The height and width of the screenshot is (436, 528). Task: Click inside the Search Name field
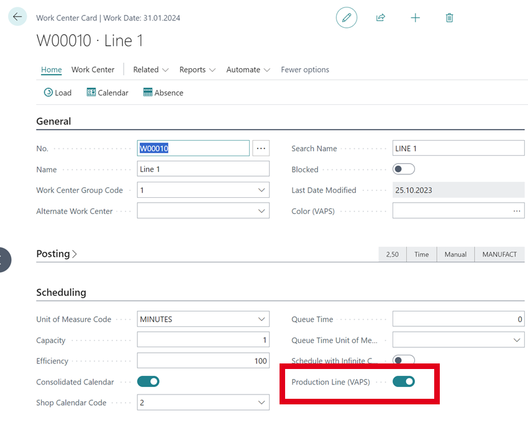pyautogui.click(x=458, y=148)
